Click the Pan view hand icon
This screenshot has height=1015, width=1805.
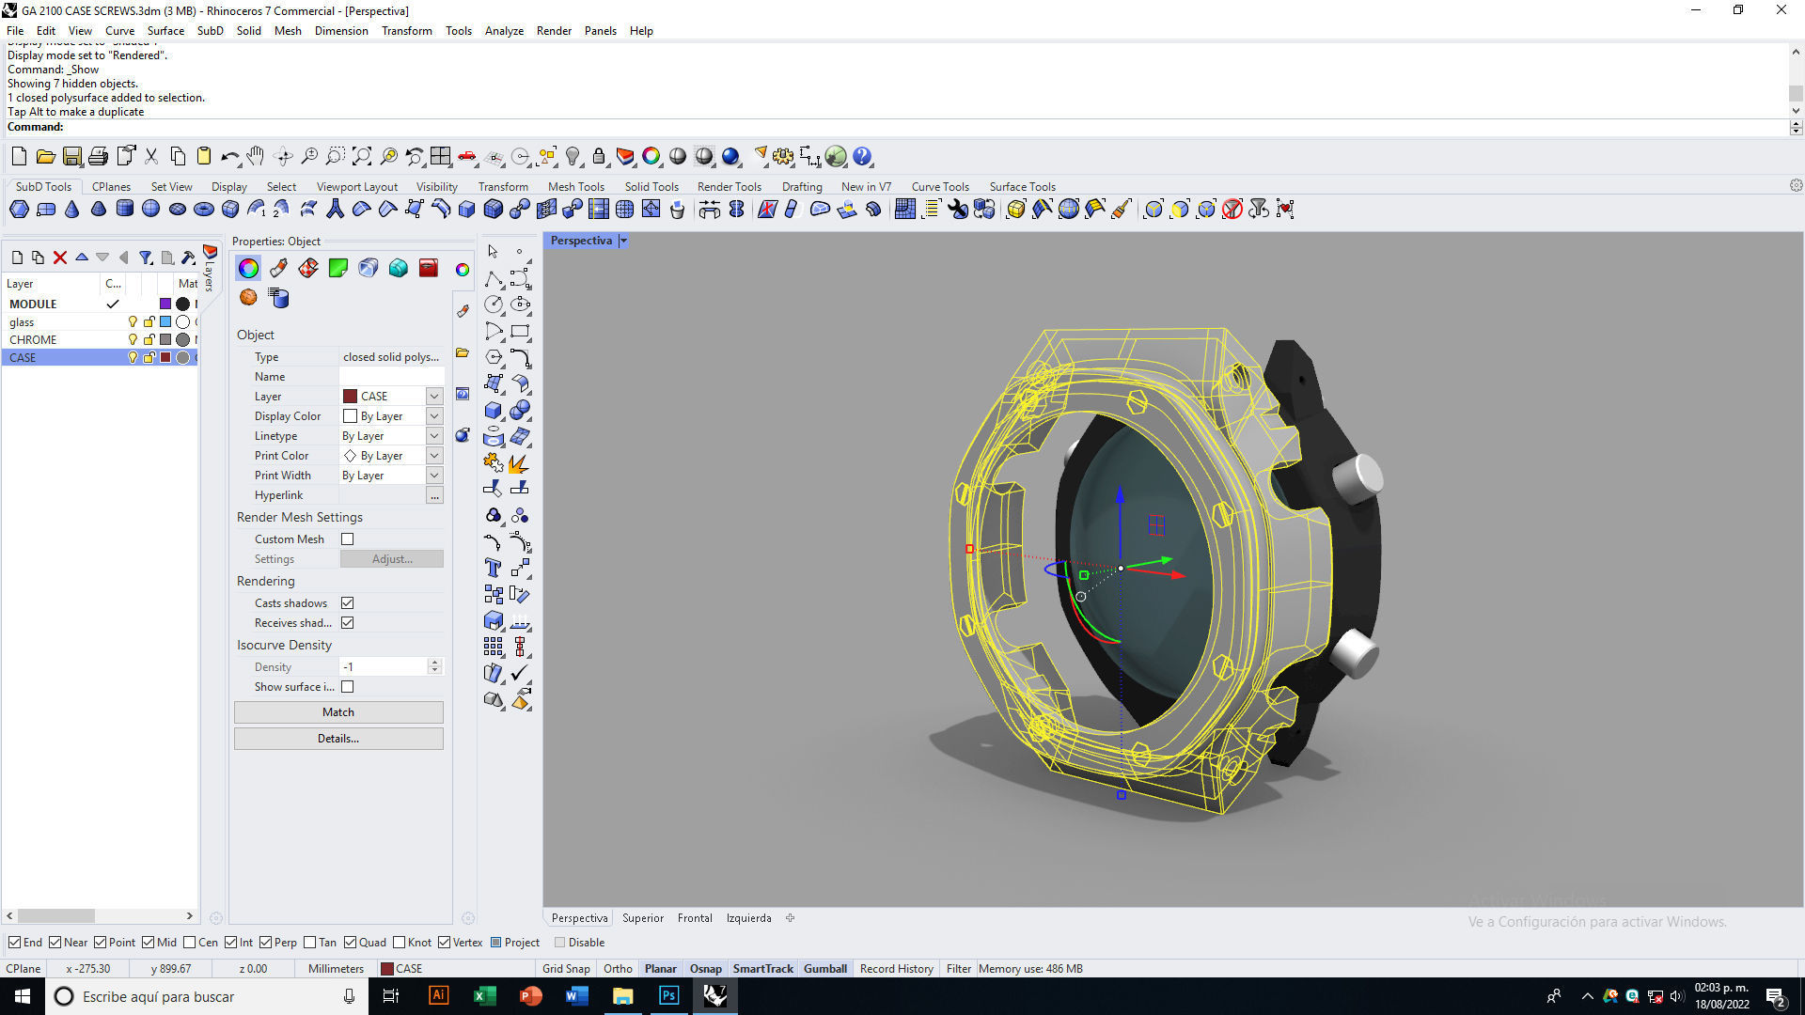[x=256, y=157]
